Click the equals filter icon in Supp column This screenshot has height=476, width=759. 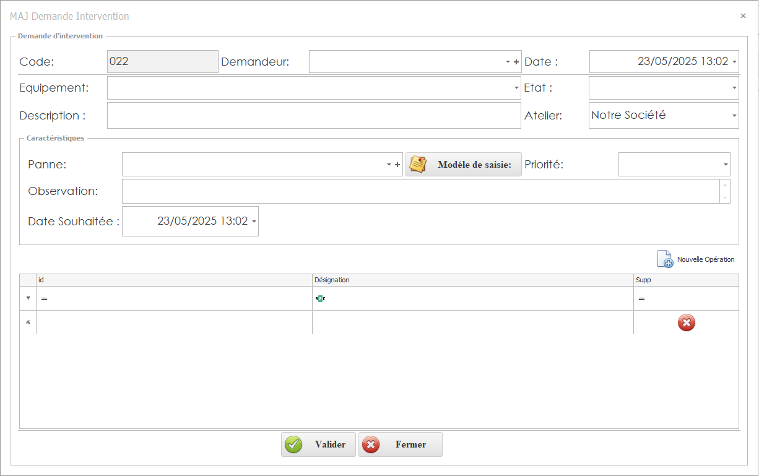coord(642,298)
